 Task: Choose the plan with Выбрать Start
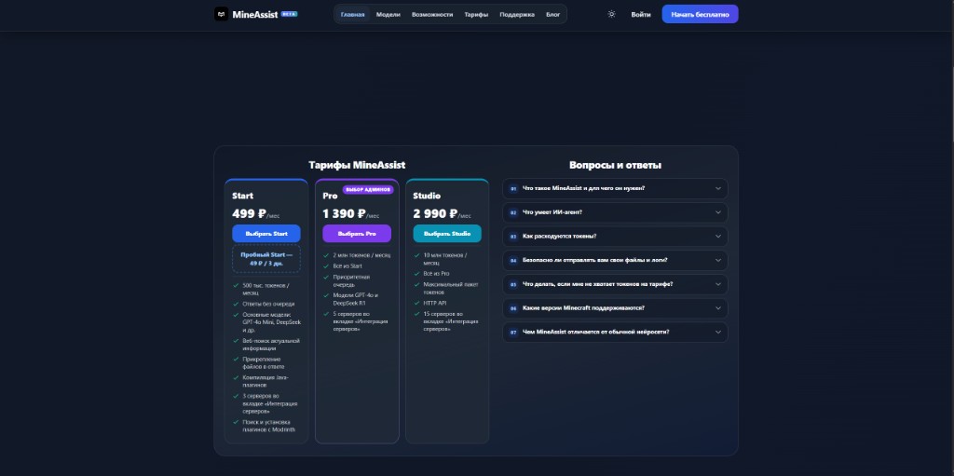[266, 233]
